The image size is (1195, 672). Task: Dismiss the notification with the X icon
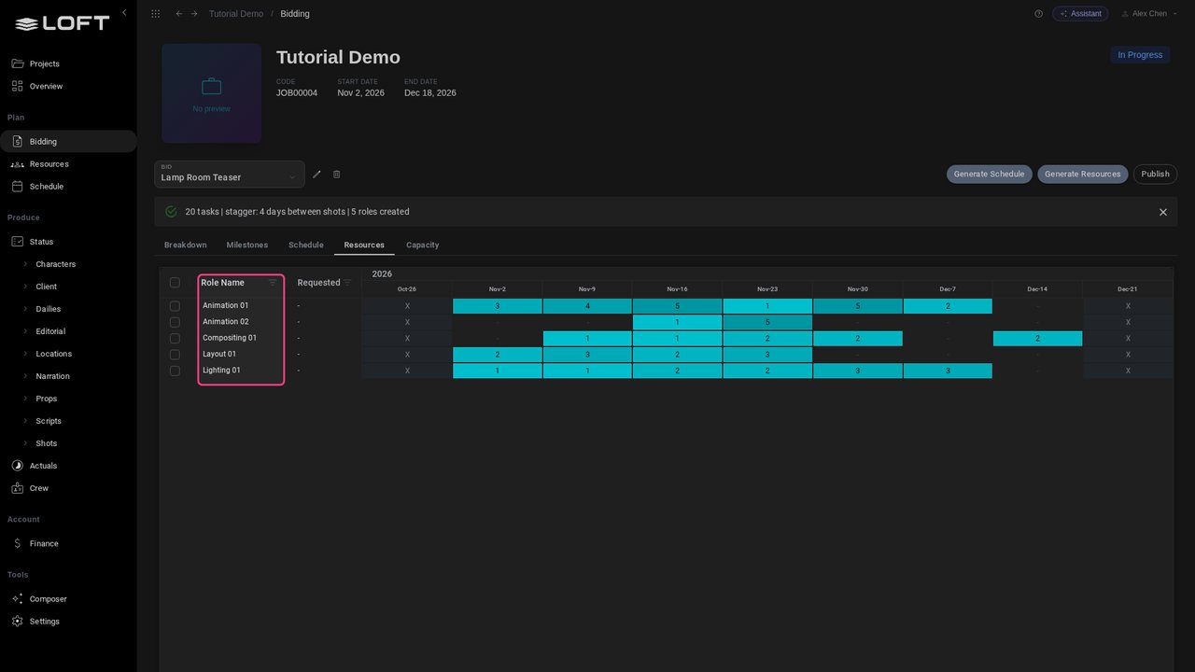click(1163, 212)
